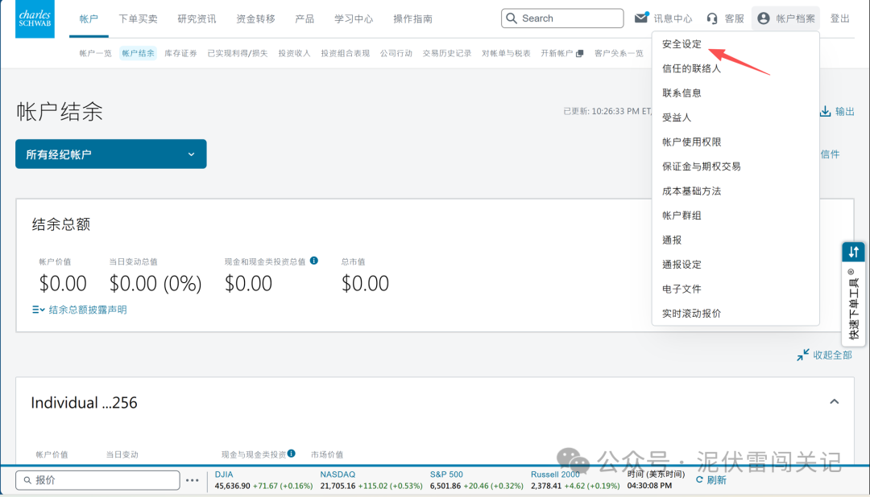Click the 客服 headset icon
This screenshot has width=870, height=497.
(712, 17)
